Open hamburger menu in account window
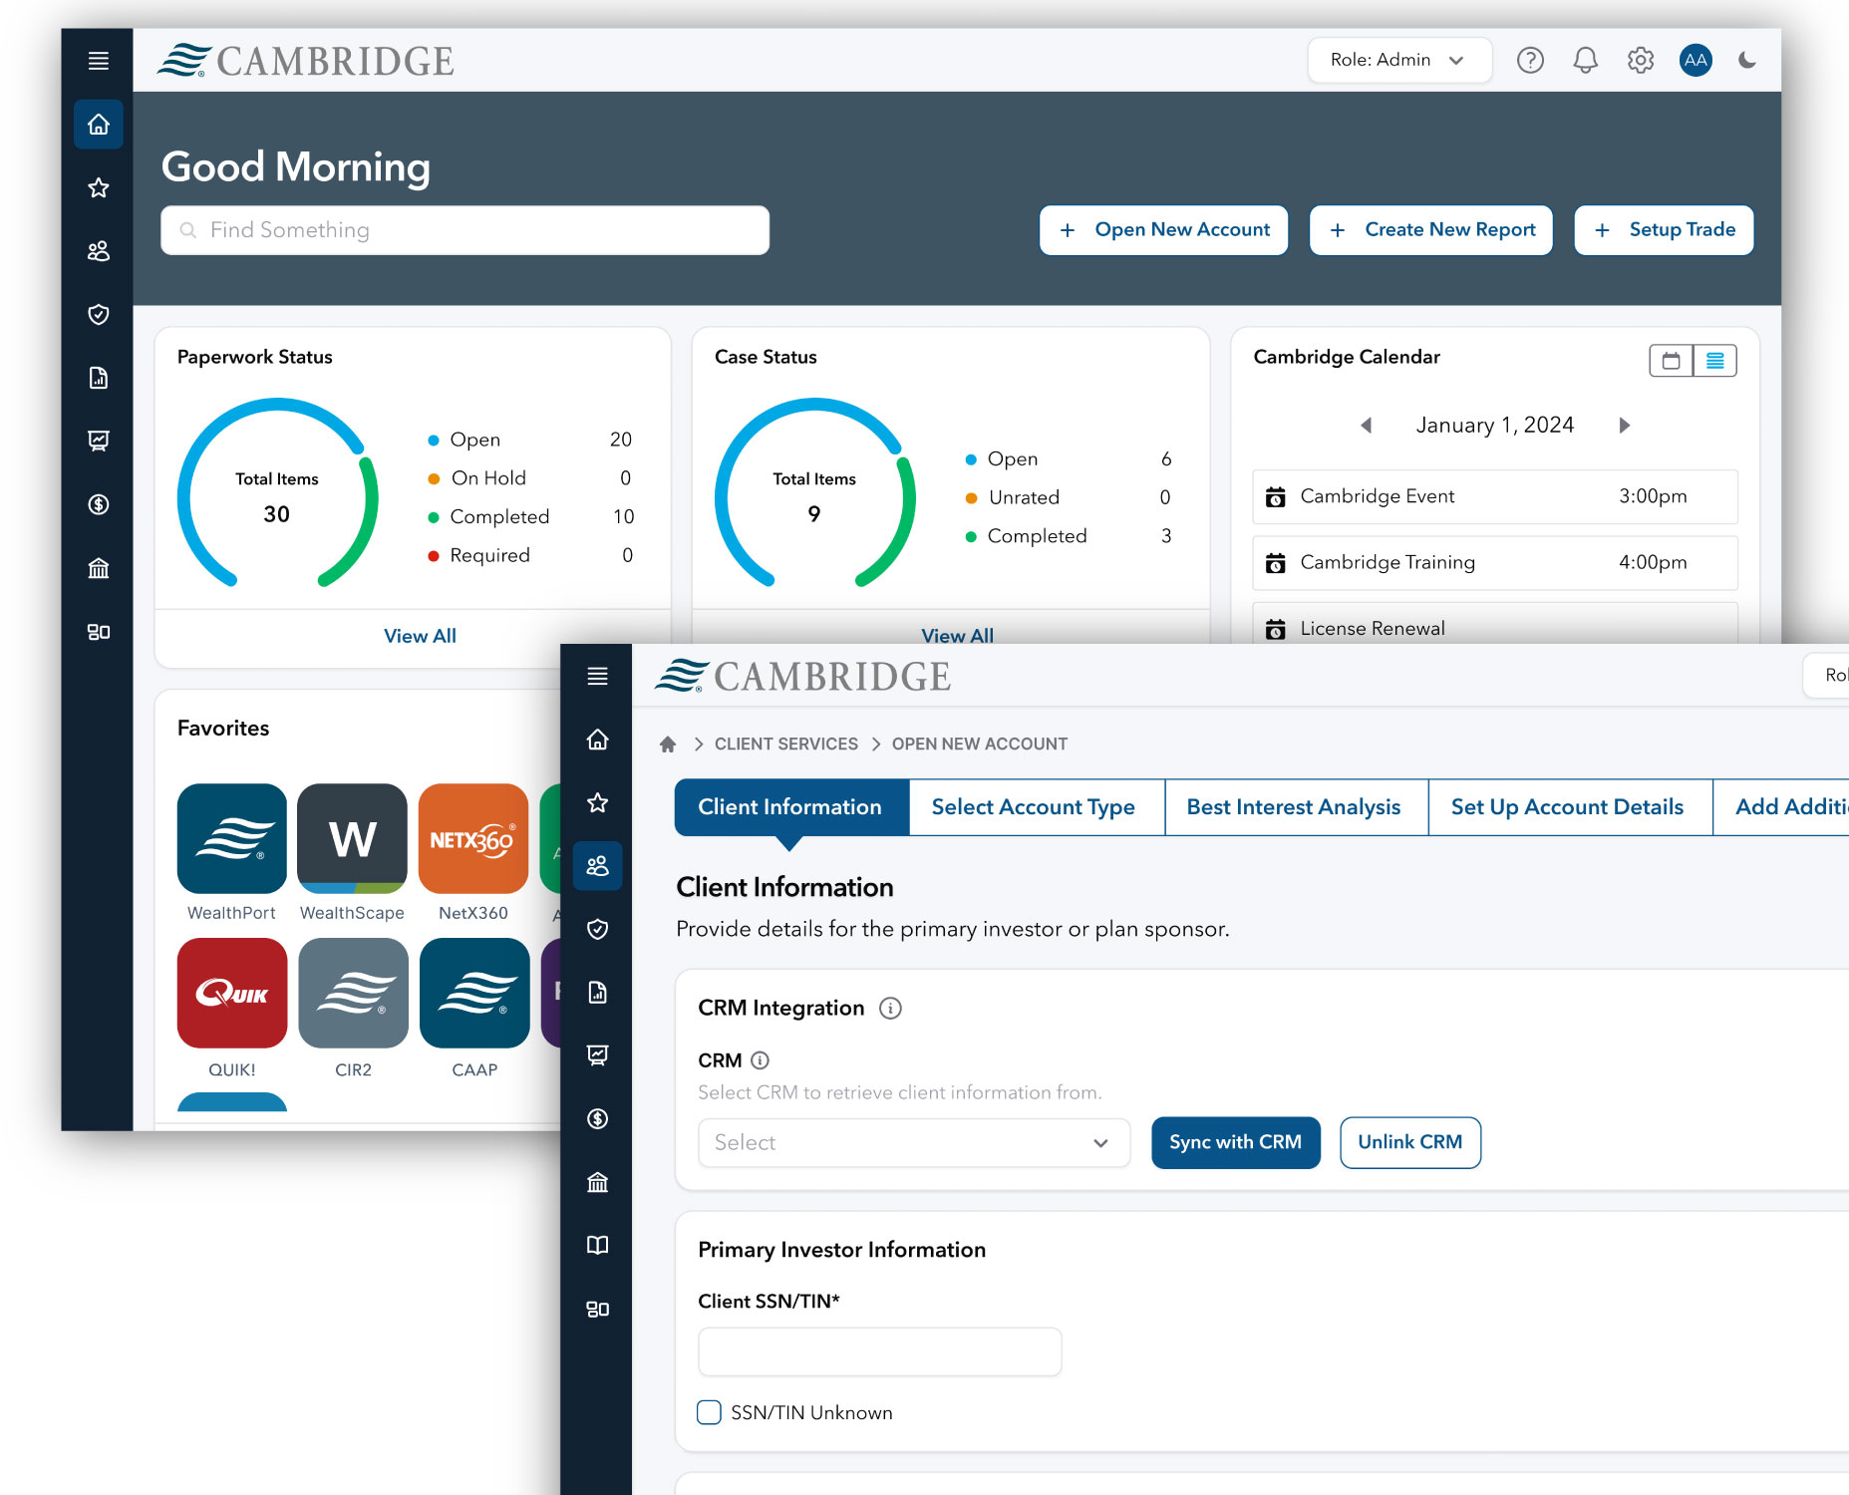 (x=597, y=677)
